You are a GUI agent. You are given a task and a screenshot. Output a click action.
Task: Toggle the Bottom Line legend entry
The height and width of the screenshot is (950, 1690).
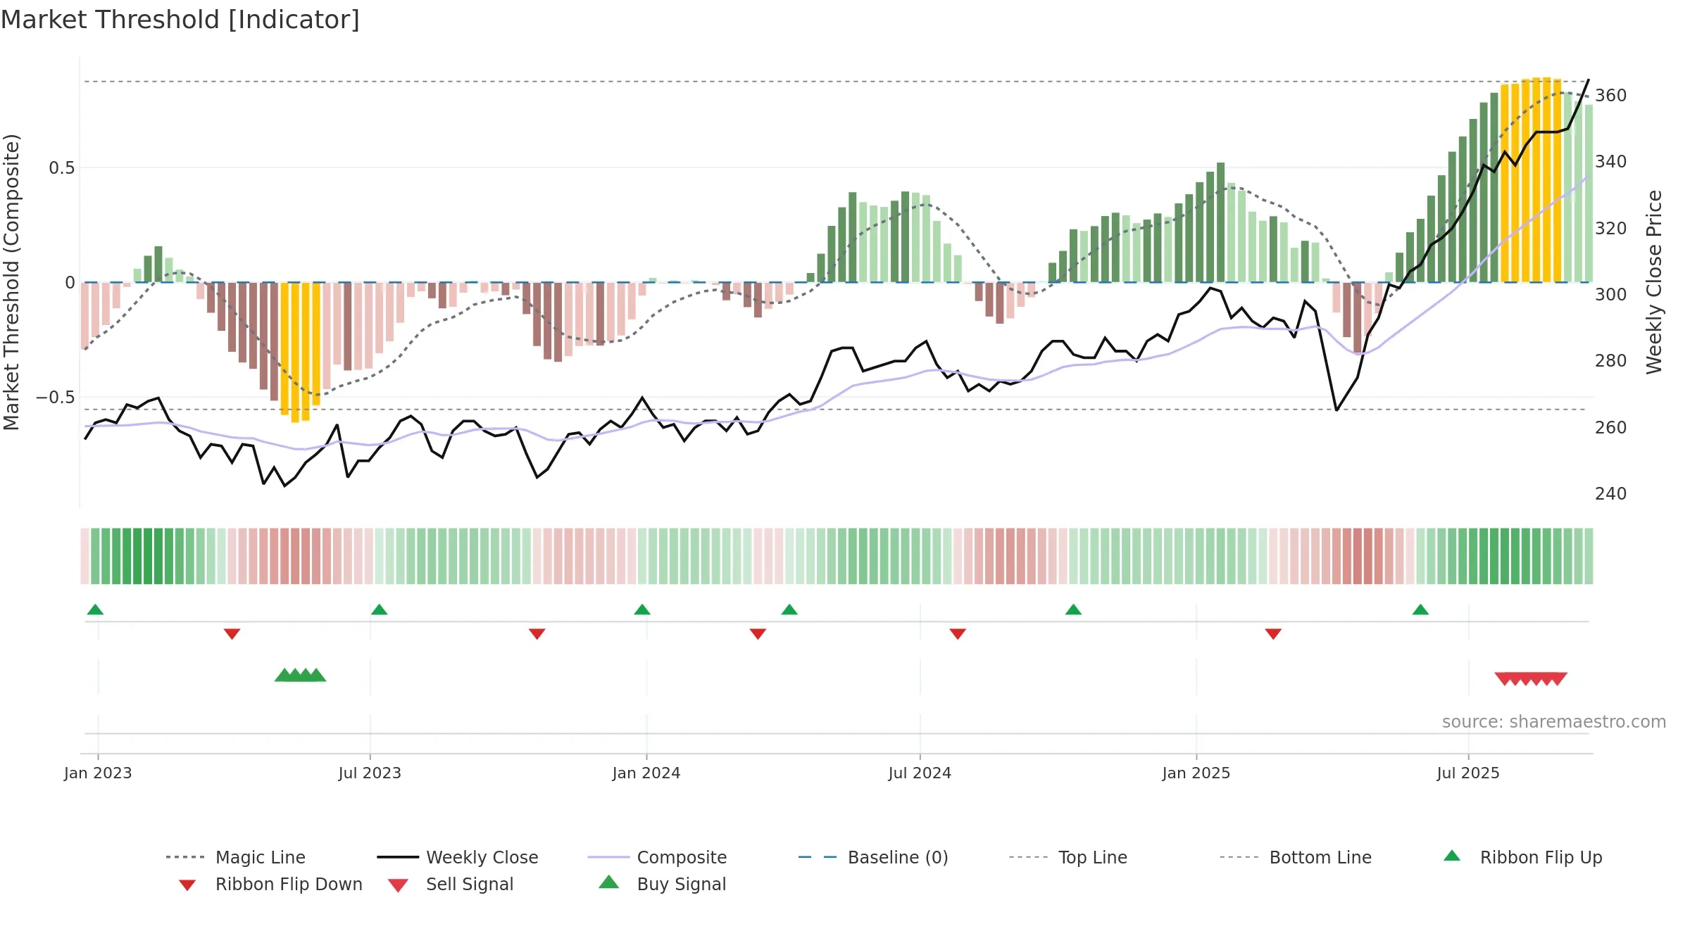(1296, 857)
